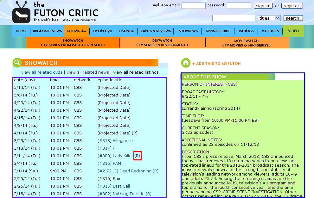This screenshot has width=314, height=198.
Task: Click + ADD THIS TO MYFUTON link
Action: 216,63
